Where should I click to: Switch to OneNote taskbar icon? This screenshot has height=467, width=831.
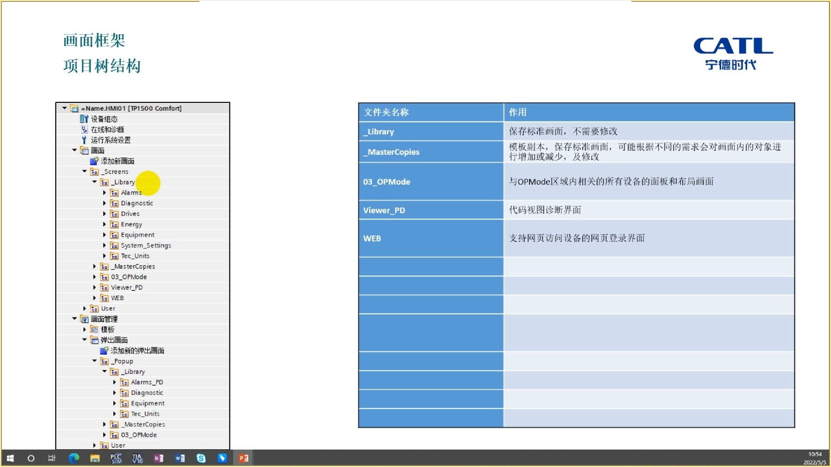tap(158, 458)
